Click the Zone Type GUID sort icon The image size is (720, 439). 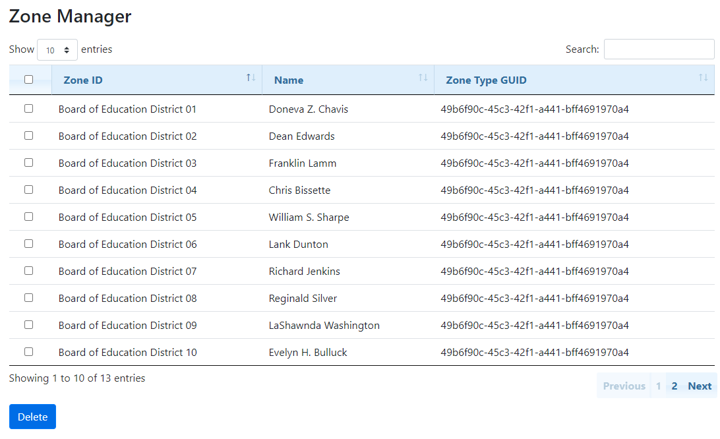click(x=703, y=78)
